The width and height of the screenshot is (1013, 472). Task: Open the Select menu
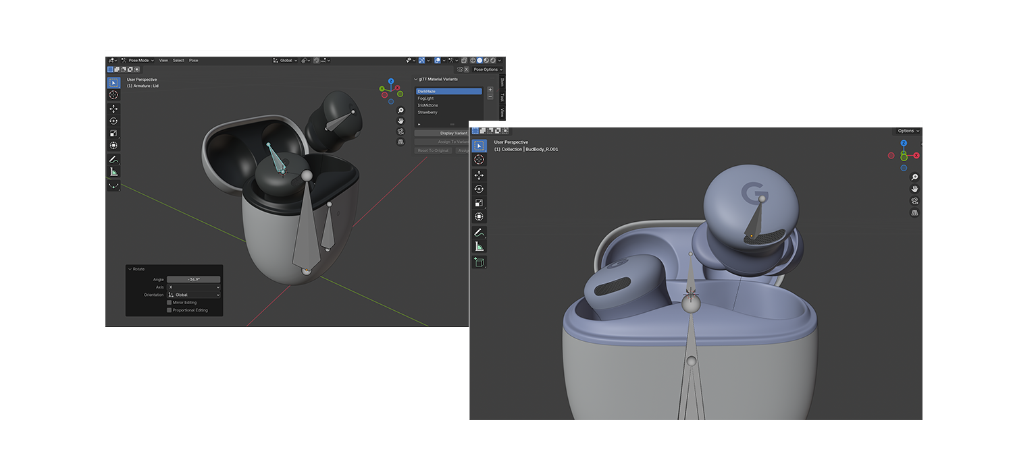tap(178, 60)
